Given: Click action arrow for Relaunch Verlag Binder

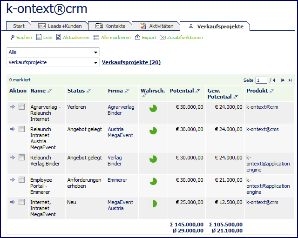Looking at the screenshot, I should 13,157.
